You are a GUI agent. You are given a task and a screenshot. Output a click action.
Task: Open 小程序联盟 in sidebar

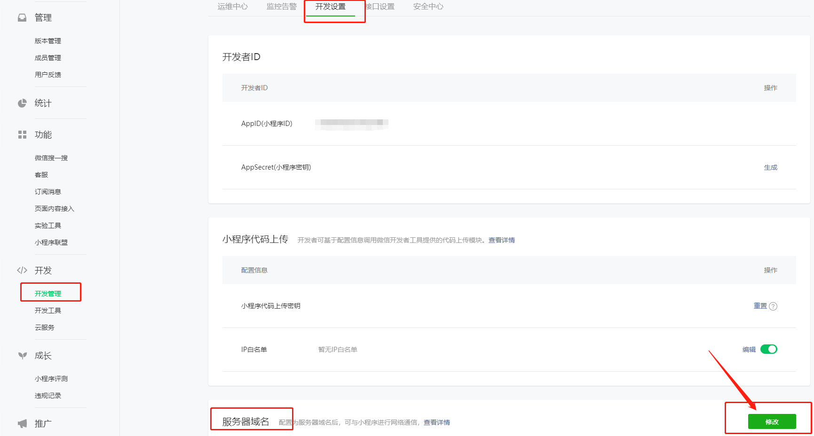point(51,242)
